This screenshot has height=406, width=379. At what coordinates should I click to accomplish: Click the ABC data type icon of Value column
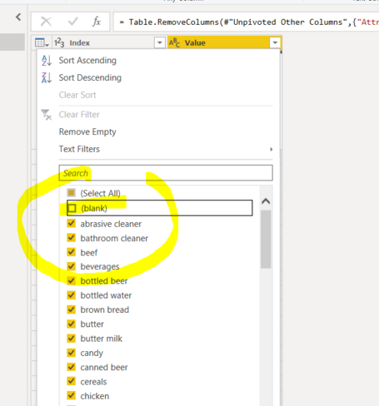(x=174, y=42)
